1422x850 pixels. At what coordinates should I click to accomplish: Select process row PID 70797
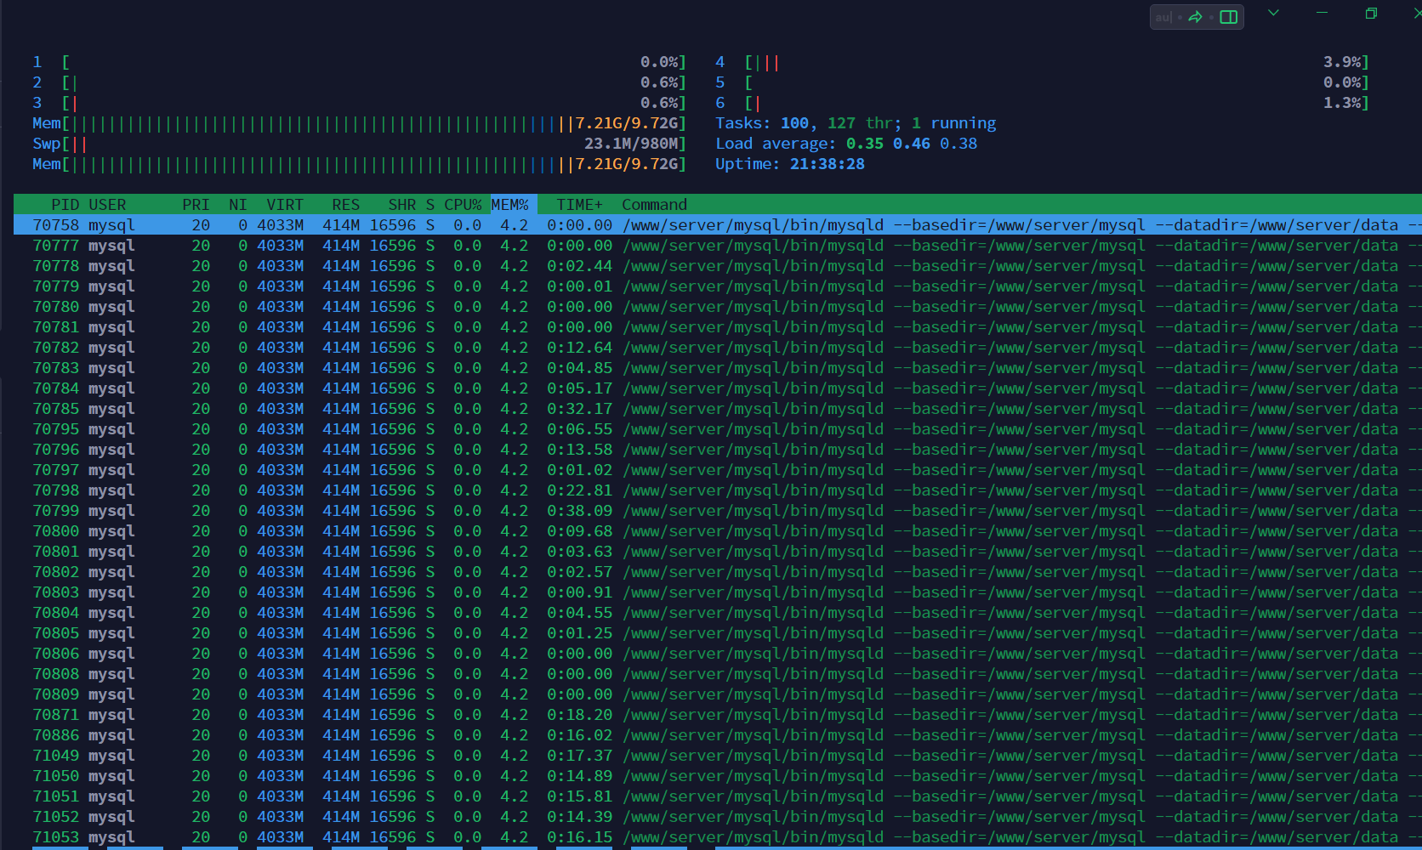[718, 470]
